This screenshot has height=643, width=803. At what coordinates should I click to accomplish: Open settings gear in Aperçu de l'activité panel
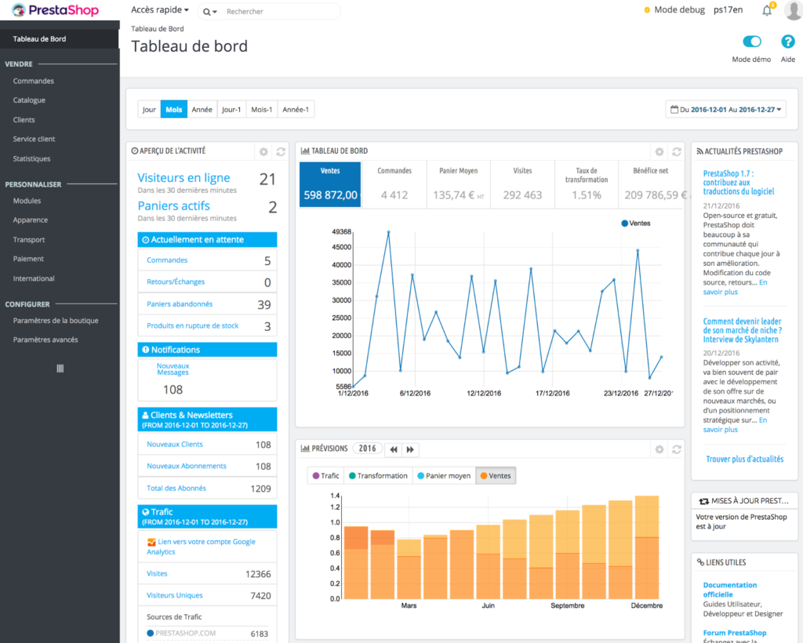tap(263, 151)
